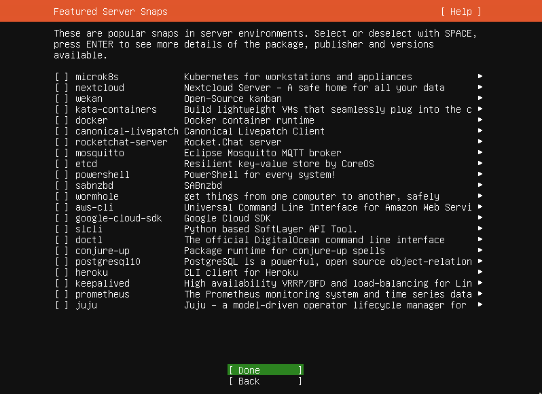Select the kata-containers checkbox
This screenshot has height=394, width=542.
pos(62,109)
